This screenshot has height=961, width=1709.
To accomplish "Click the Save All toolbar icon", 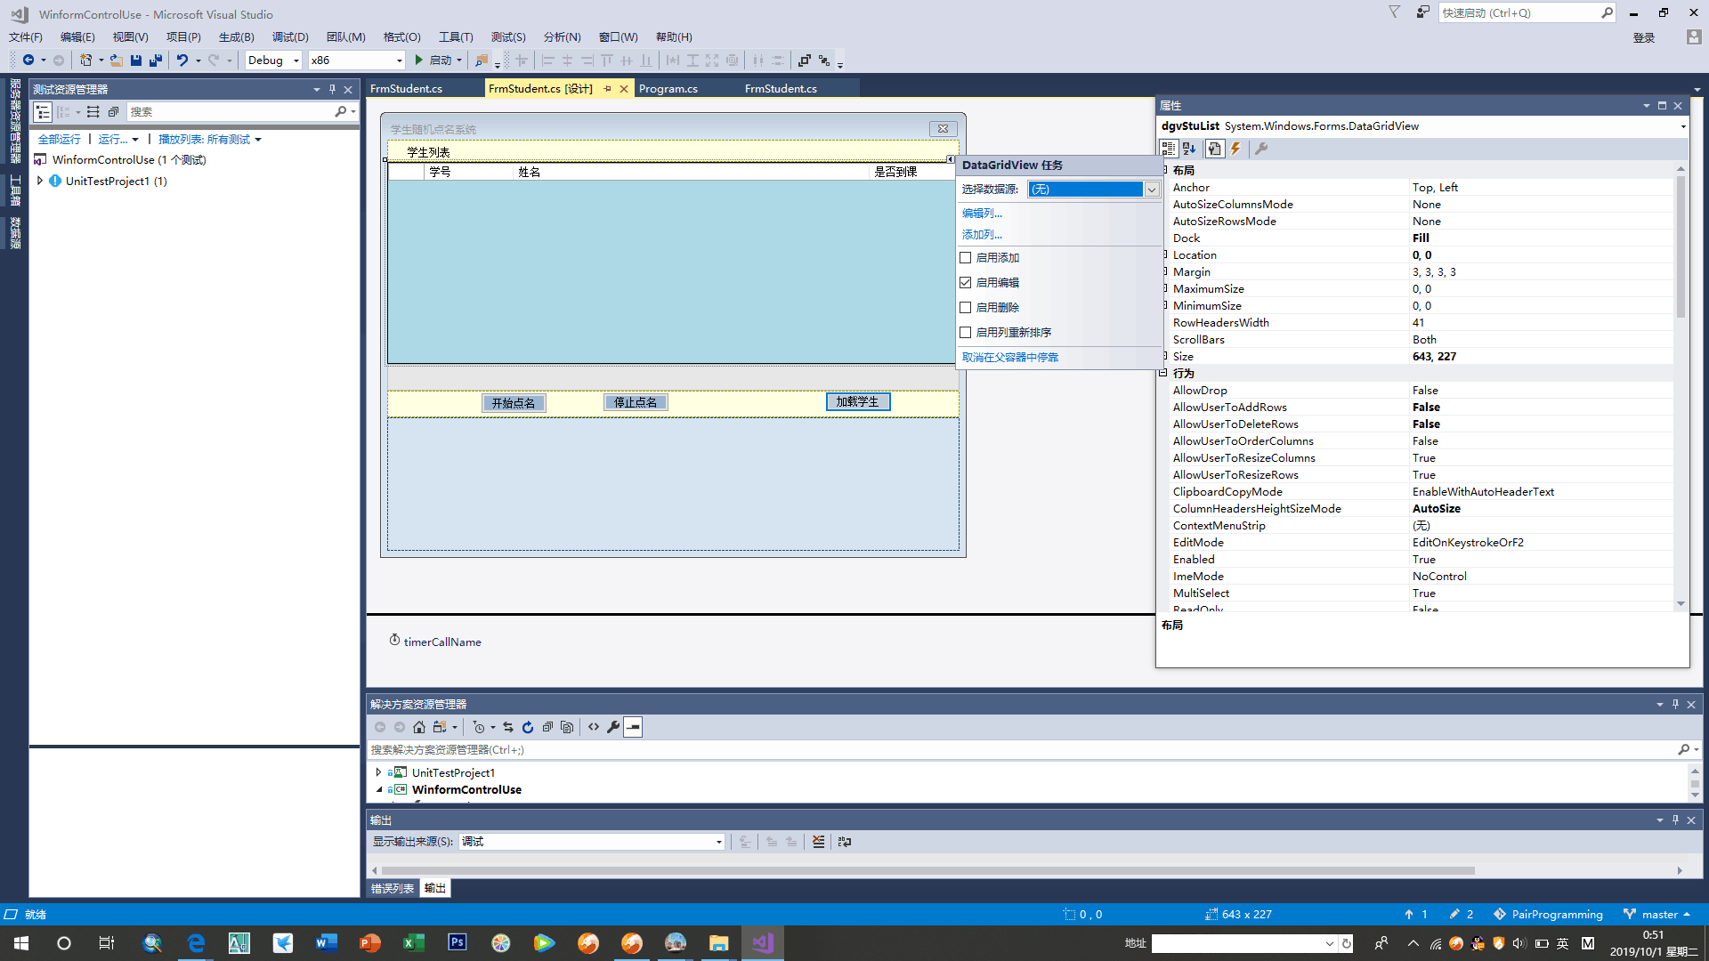I will (156, 61).
